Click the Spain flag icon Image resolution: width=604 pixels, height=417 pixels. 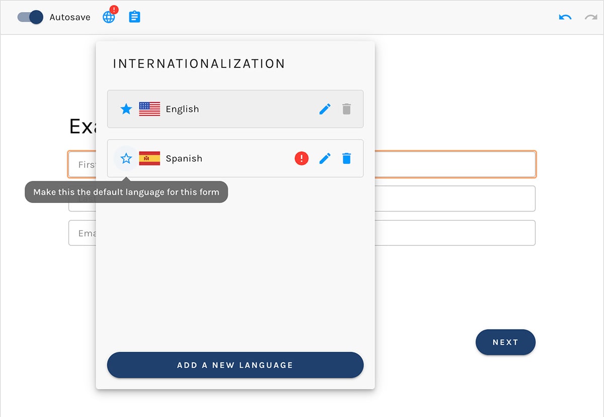(x=149, y=158)
